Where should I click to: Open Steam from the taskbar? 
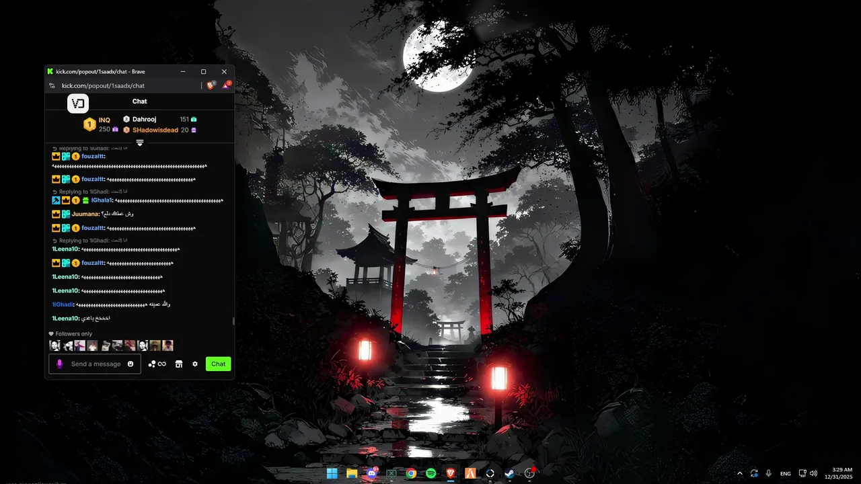(510, 473)
